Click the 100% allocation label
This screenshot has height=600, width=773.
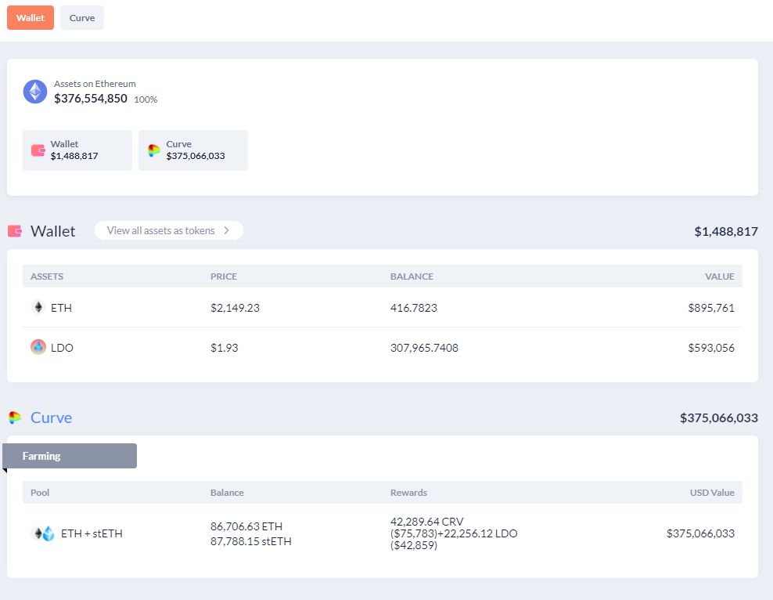click(146, 99)
